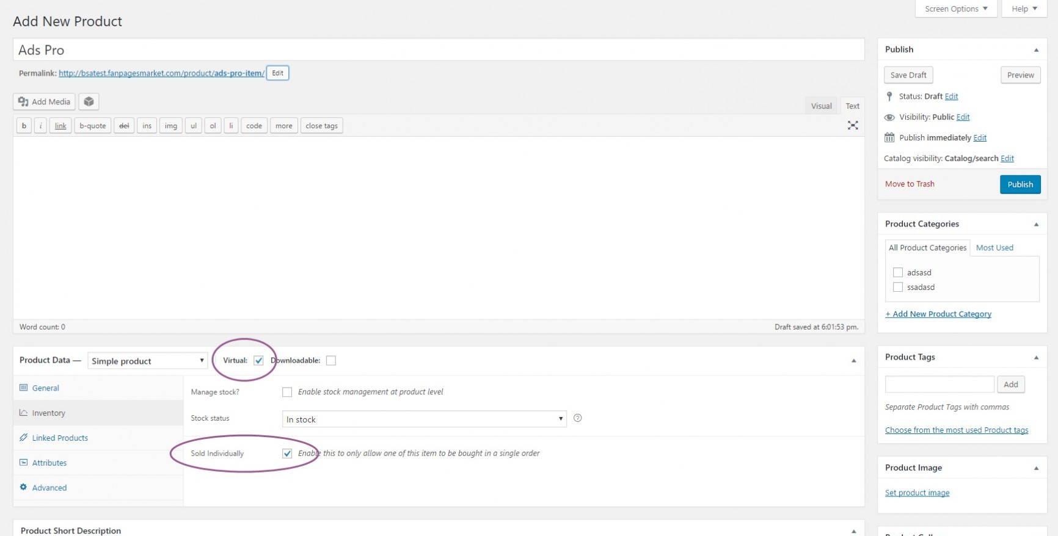1058x536 pixels.
Task: Collapse the Product Categories panel
Action: coord(1036,224)
